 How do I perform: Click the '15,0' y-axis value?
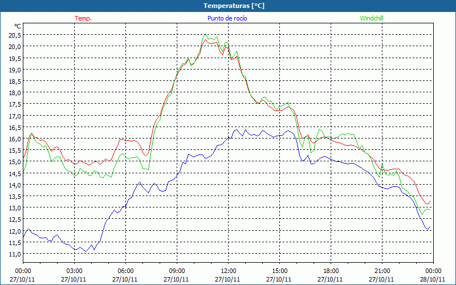tap(15, 162)
